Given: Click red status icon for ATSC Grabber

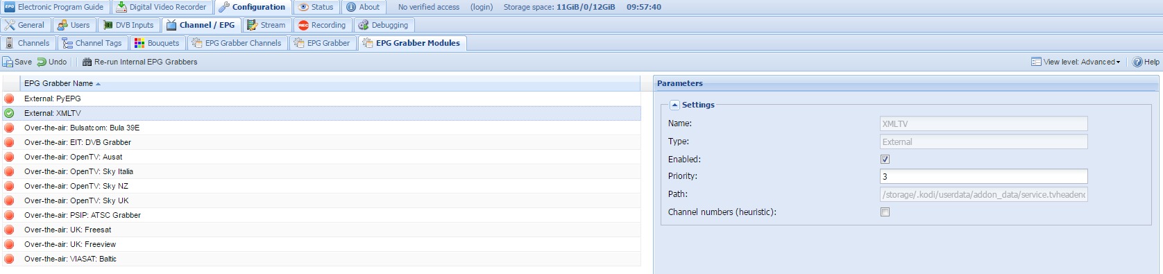Looking at the screenshot, I should [9, 215].
